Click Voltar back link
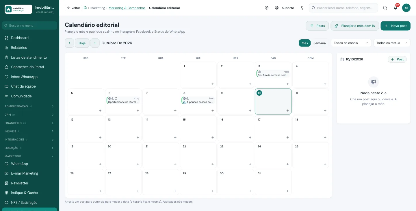This screenshot has width=416, height=211. point(73,8)
